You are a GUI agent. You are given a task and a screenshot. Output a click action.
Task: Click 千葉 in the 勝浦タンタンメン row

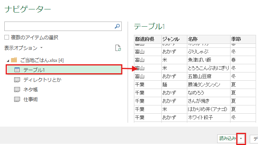(x=148, y=85)
